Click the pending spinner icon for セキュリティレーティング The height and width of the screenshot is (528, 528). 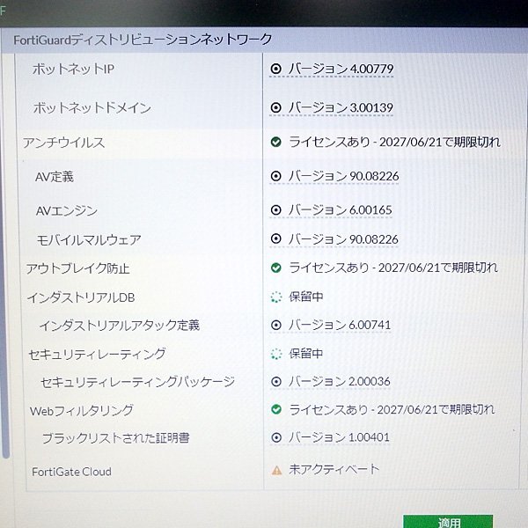(276, 354)
